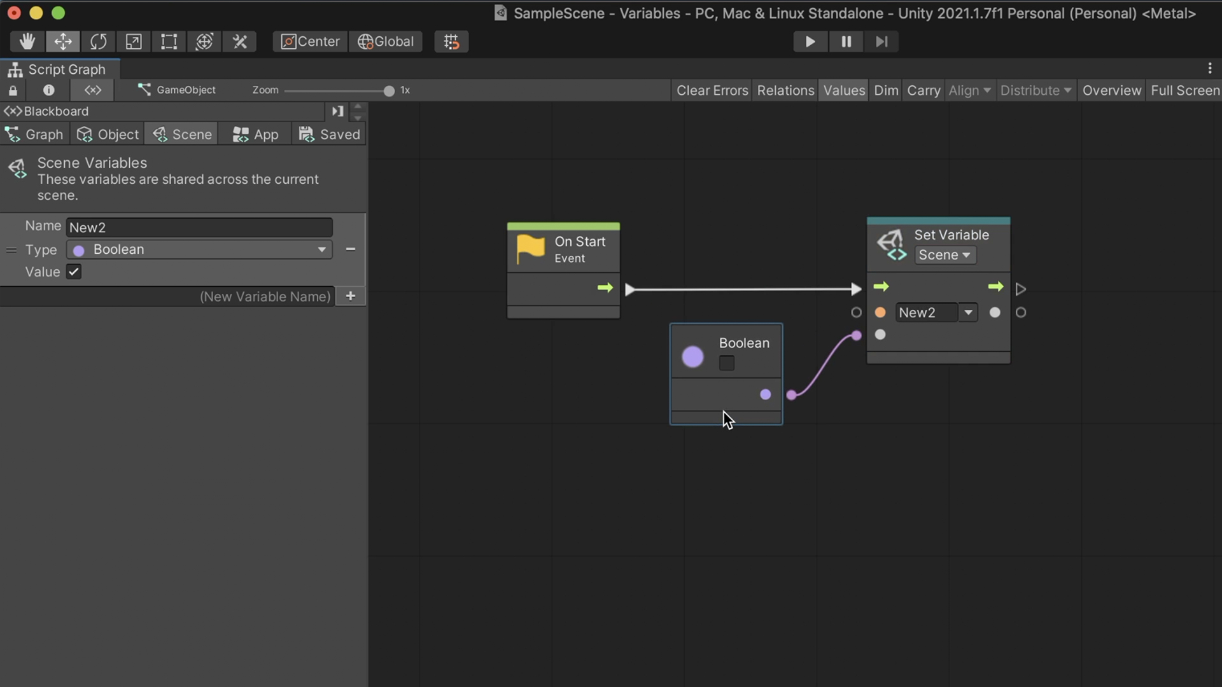This screenshot has width=1222, height=687.
Task: Click the Clear Errors button
Action: (x=712, y=90)
